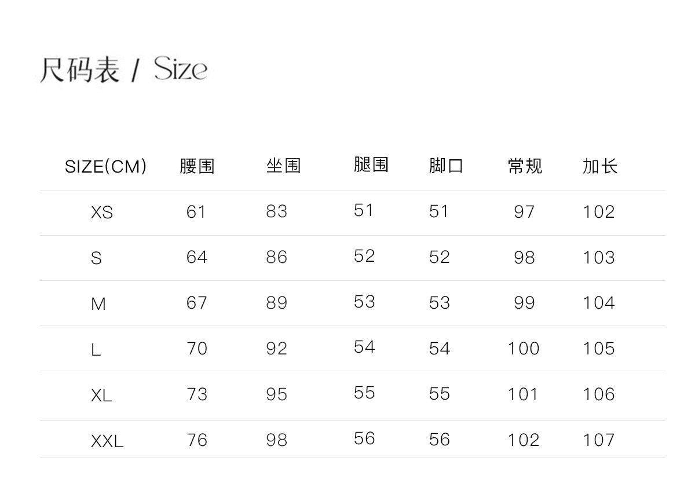Viewport: 695px width, 494px height.
Task: Click waist value 61 in XS row
Action: [x=196, y=212]
